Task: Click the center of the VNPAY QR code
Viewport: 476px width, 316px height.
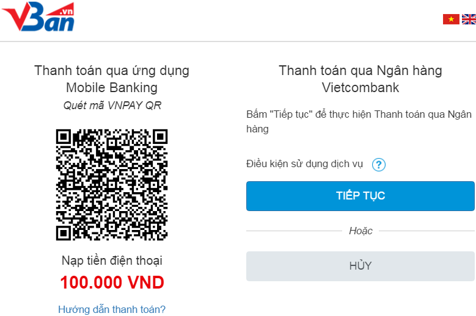Action: point(112,184)
